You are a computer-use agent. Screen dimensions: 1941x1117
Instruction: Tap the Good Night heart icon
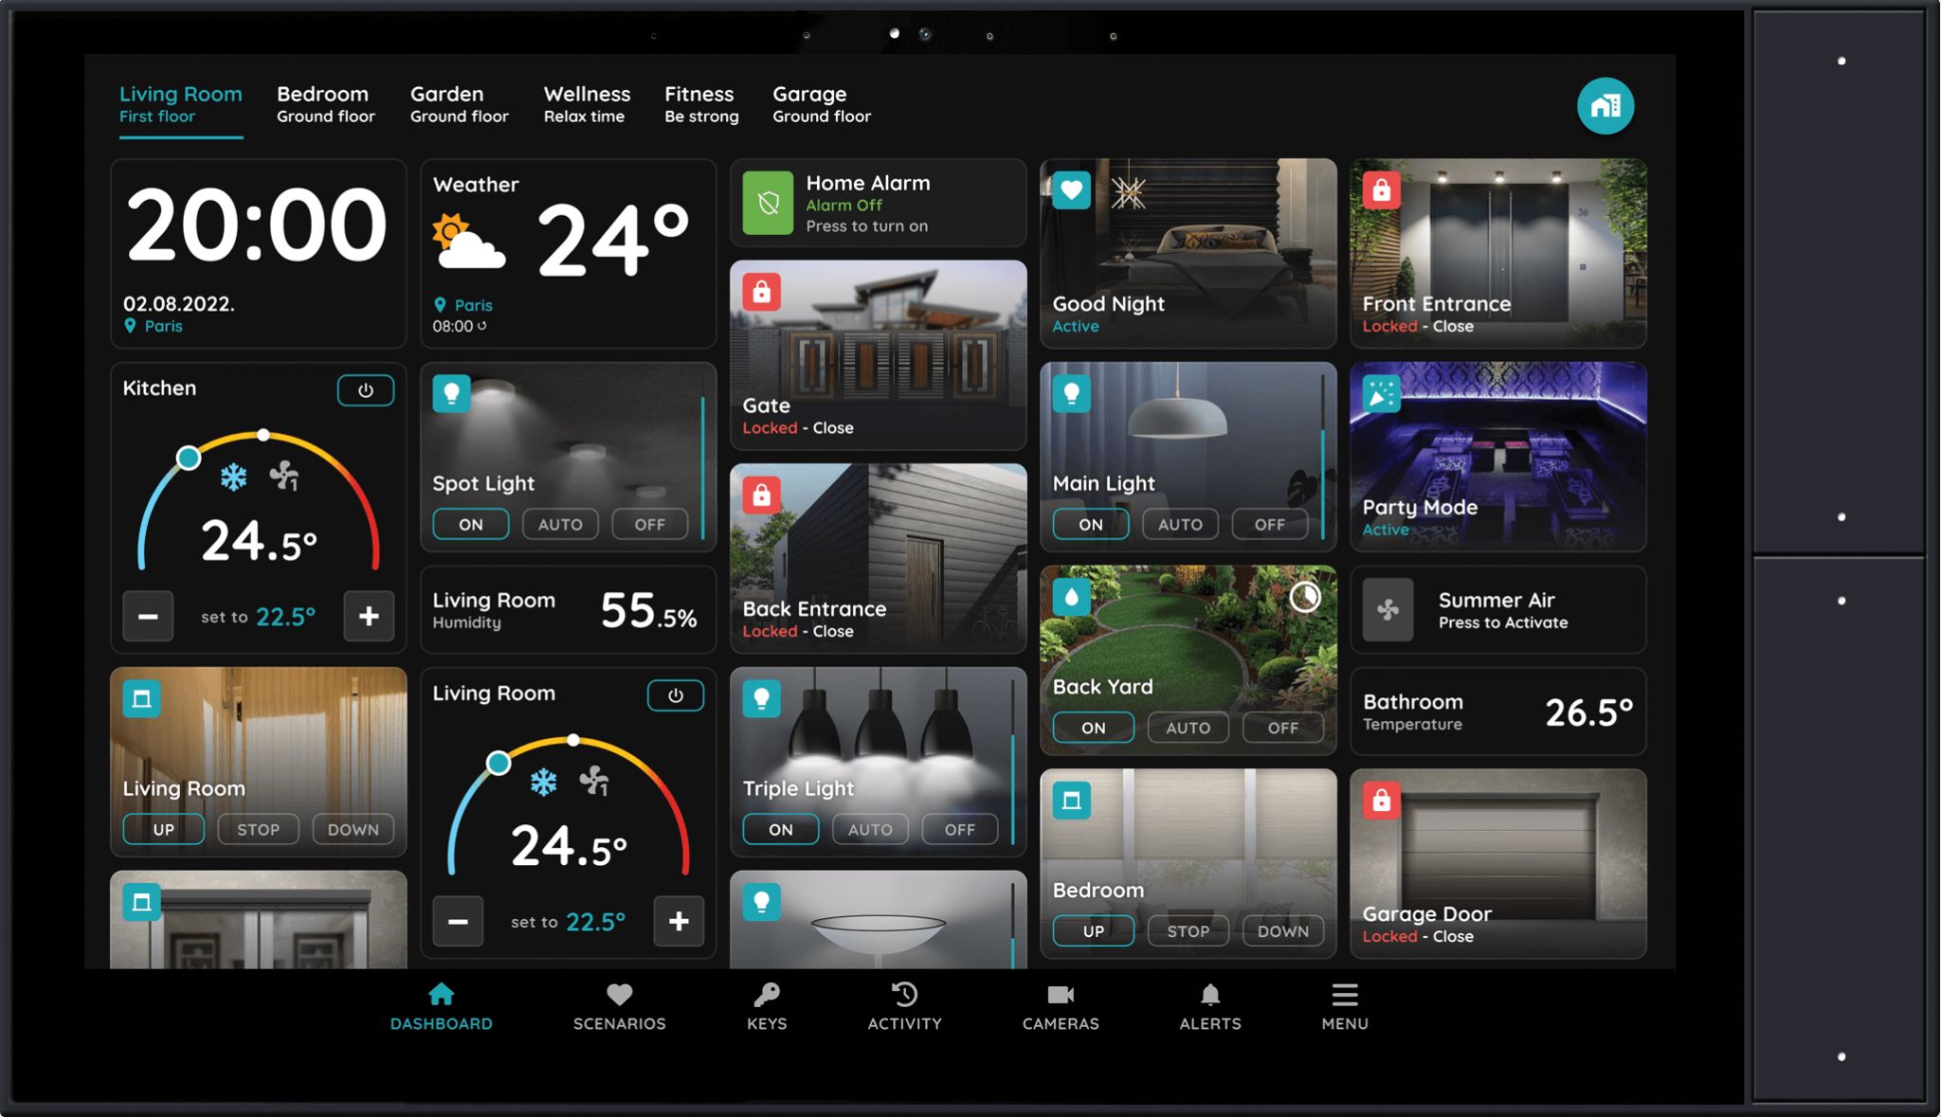pos(1071,189)
